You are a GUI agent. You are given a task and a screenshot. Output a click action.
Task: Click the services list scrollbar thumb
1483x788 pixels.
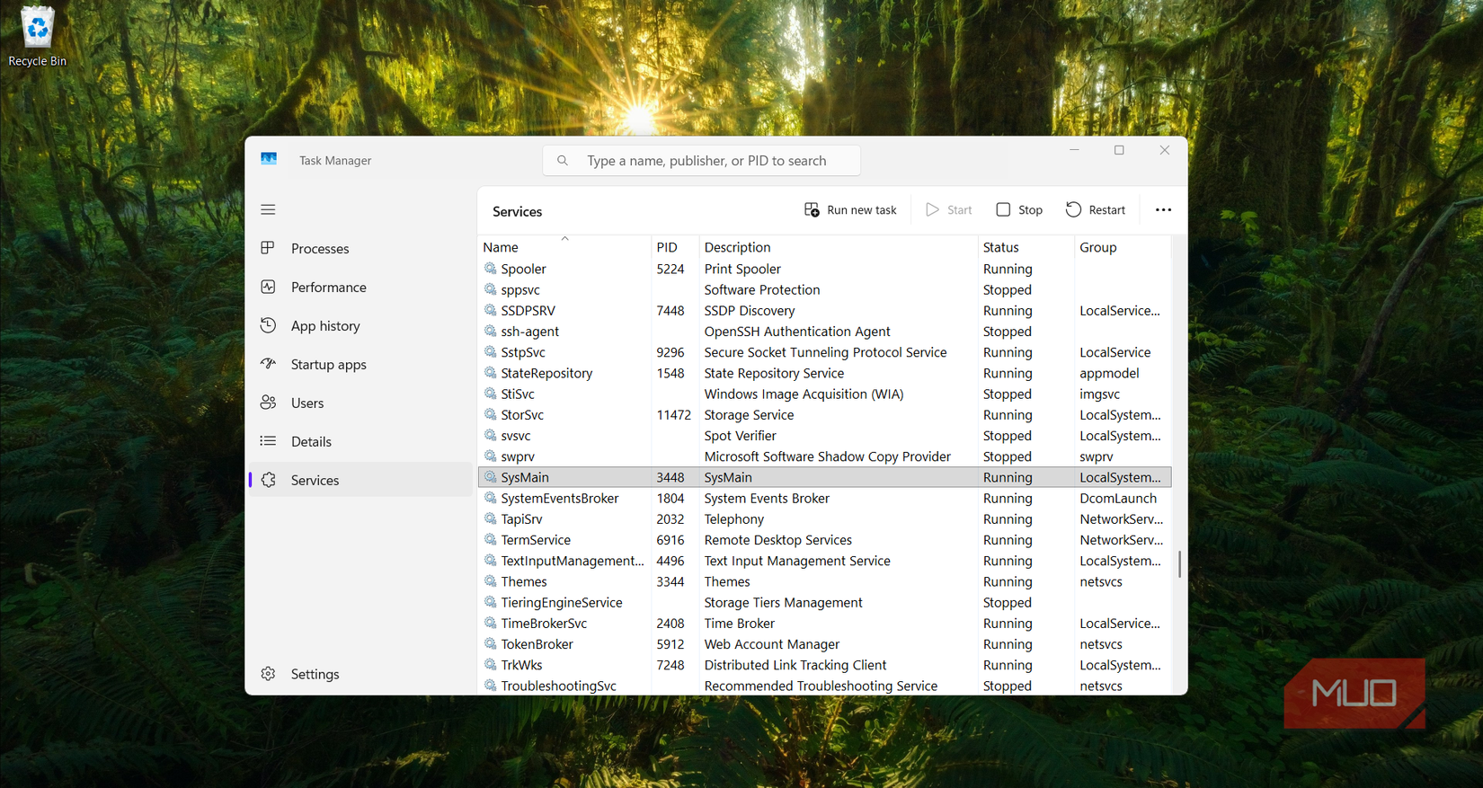[x=1179, y=564]
